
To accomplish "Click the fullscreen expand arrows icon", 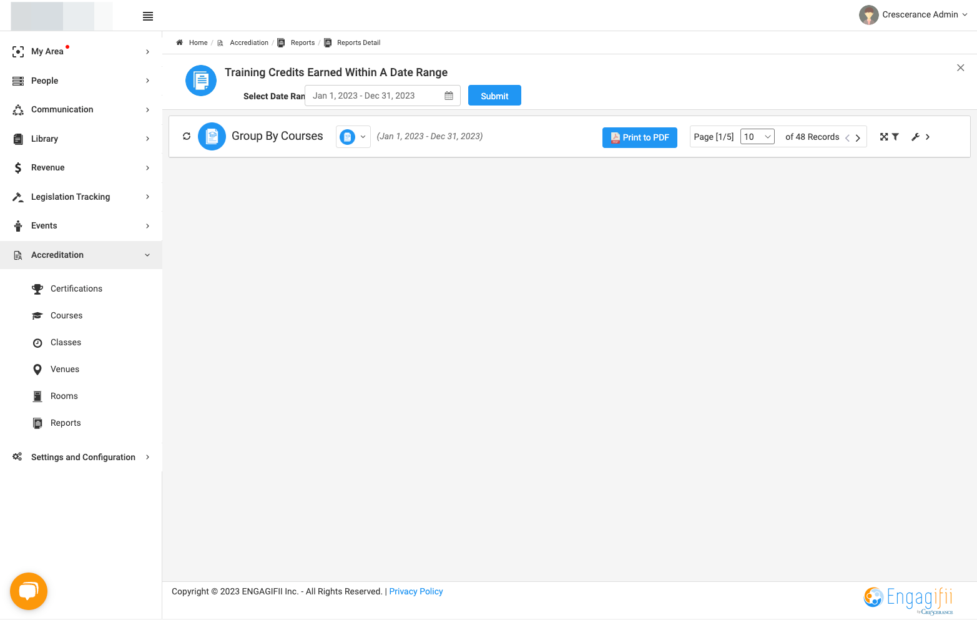I will pos(884,137).
